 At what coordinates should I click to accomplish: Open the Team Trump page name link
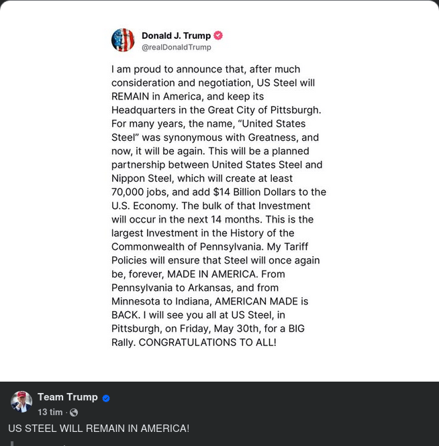coord(67,397)
